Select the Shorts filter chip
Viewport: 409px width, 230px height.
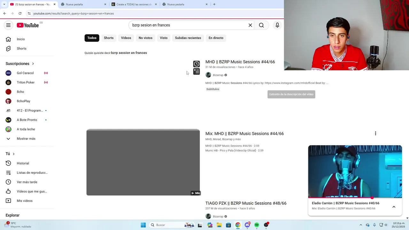tap(109, 38)
